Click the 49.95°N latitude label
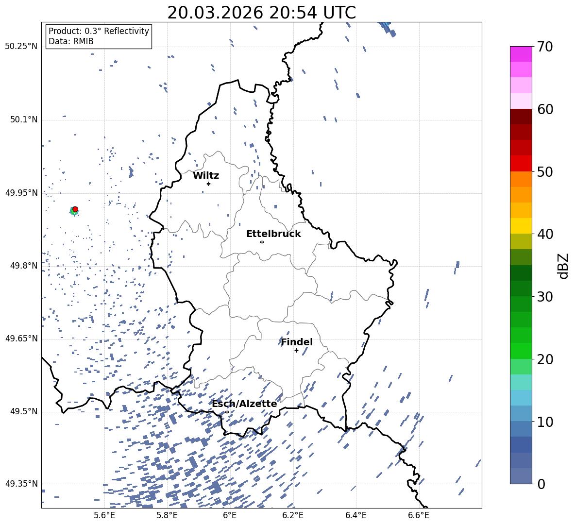 tap(21, 192)
